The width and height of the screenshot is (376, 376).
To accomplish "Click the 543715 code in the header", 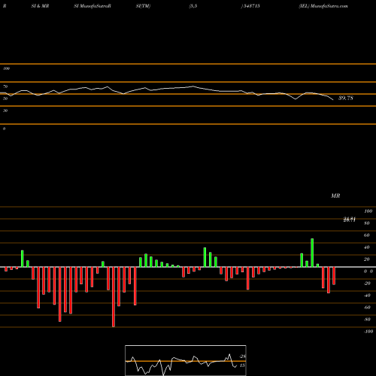I will pos(252,6).
